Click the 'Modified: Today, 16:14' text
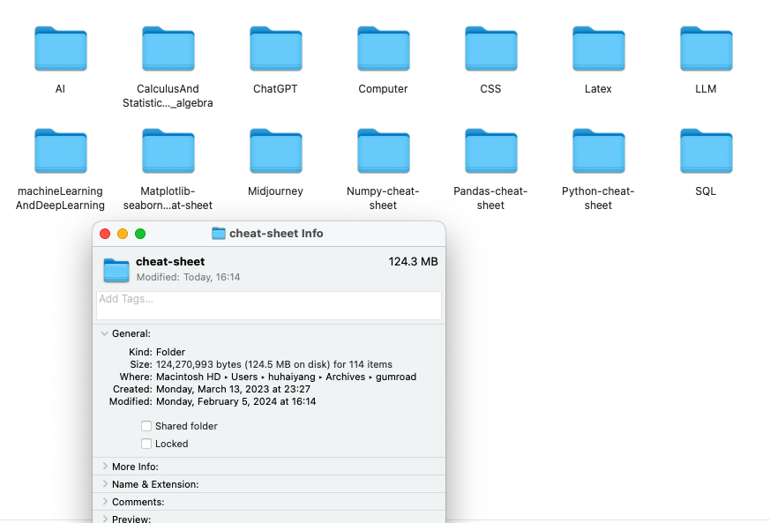 [188, 277]
